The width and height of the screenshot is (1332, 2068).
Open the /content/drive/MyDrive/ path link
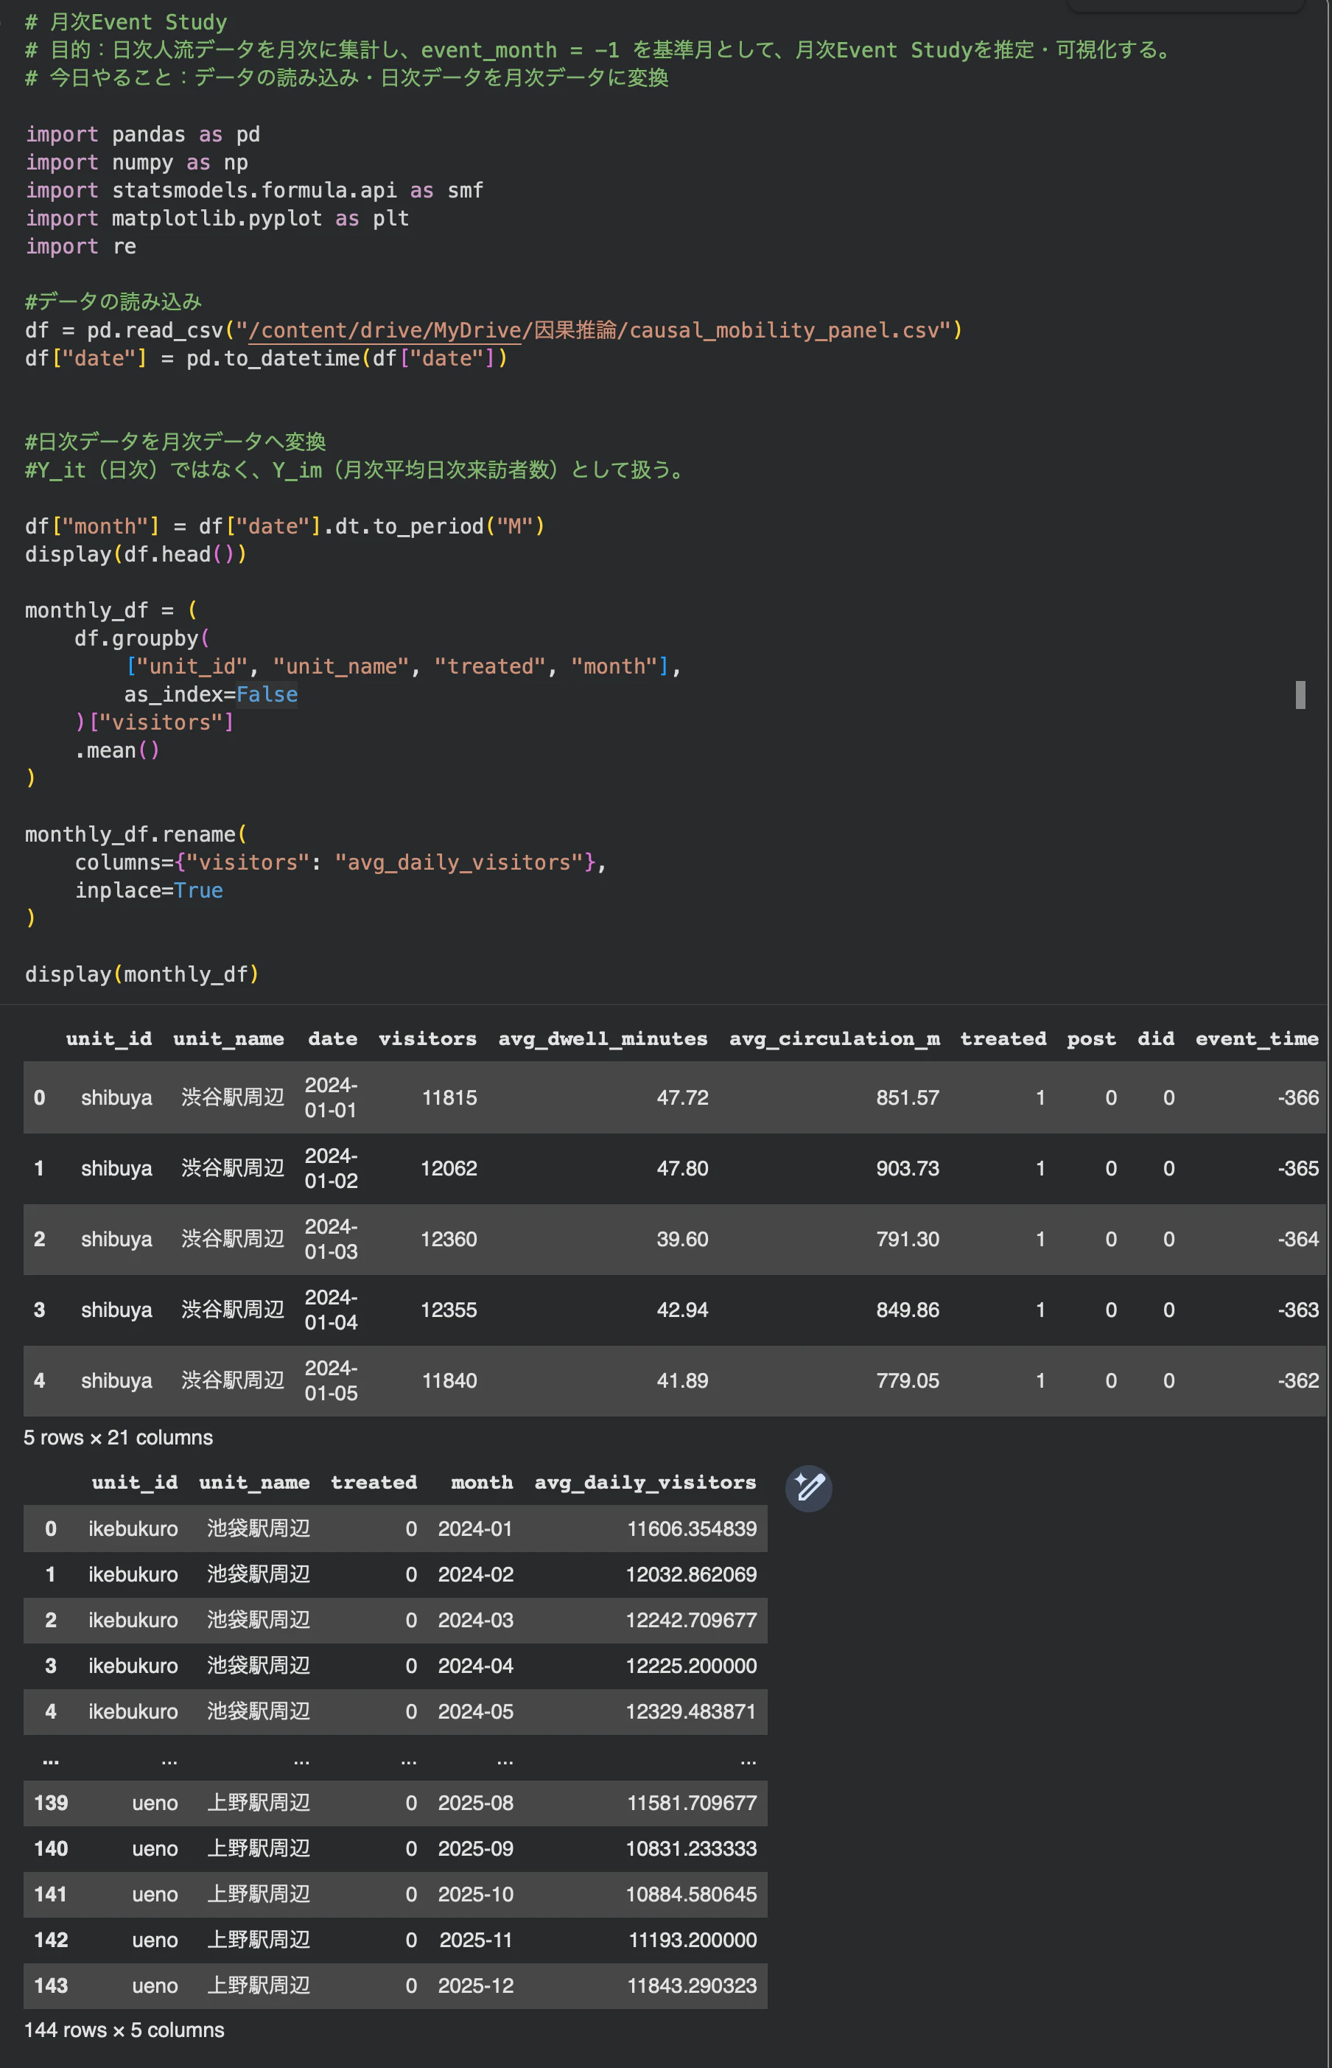[385, 330]
